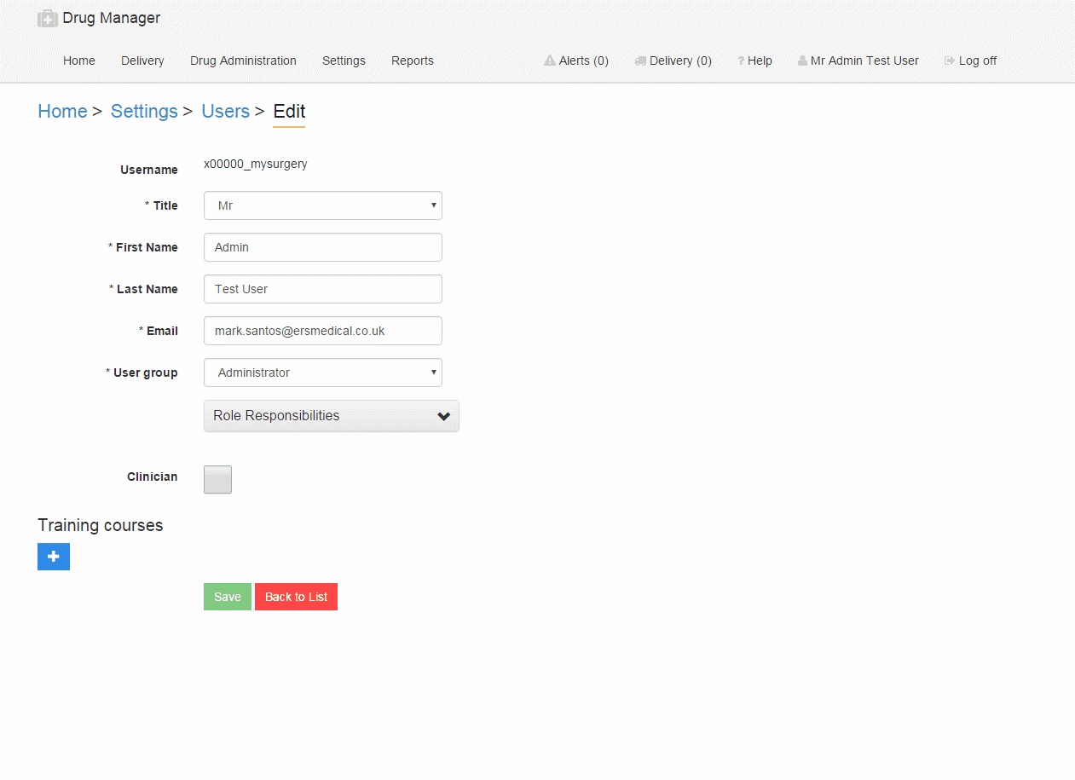Click the red Back to List button
The height and width of the screenshot is (780, 1075).
[296, 597]
